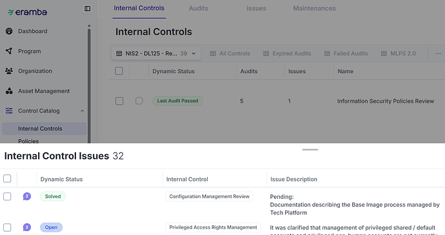The width and height of the screenshot is (445, 235).
Task: Click the sidebar vertical scrollbar
Action: click(89, 85)
